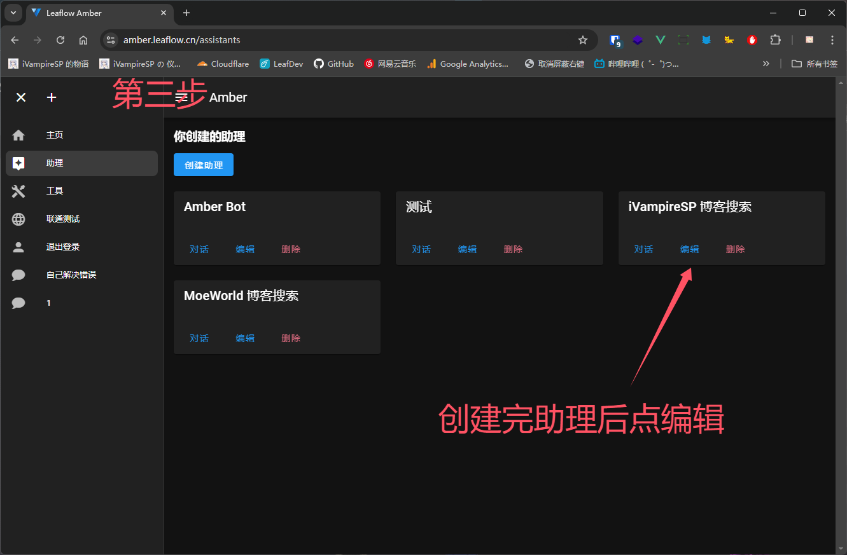
Task: Collapse the sidebar using the X icon
Action: [20, 97]
